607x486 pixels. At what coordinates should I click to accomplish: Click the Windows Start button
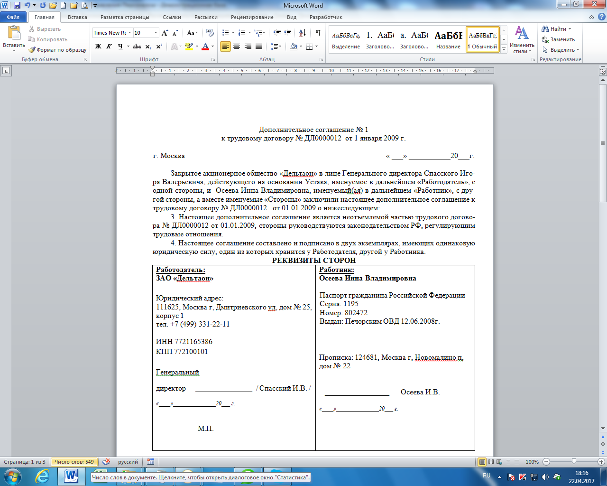click(12, 476)
